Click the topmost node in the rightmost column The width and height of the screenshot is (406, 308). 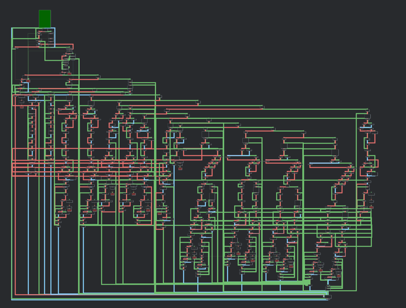[368, 111]
